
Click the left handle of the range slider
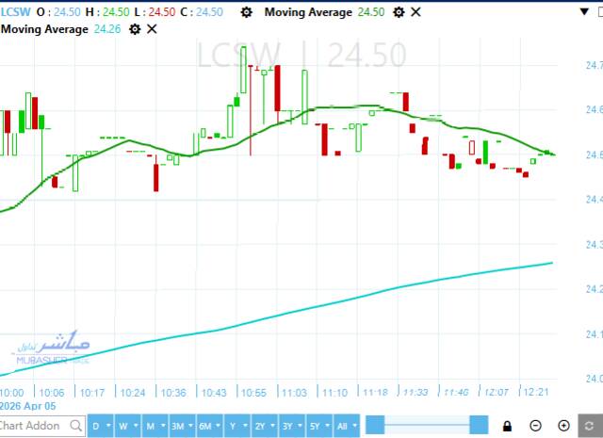pos(375,426)
